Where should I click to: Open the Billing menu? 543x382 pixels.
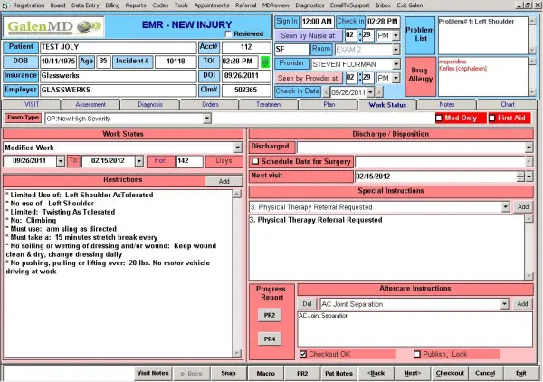[x=112, y=5]
